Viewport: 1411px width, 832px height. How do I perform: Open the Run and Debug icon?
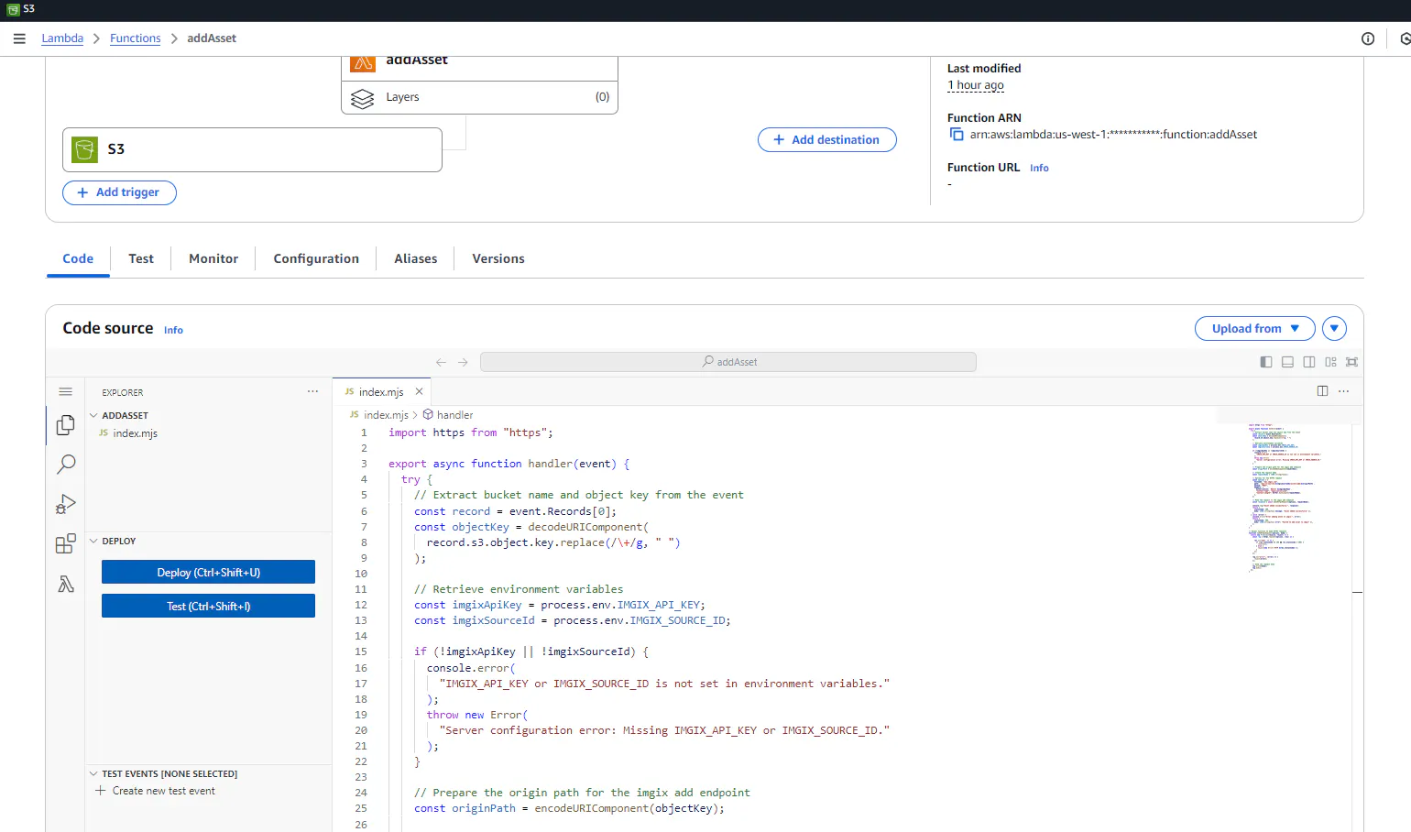(x=66, y=504)
